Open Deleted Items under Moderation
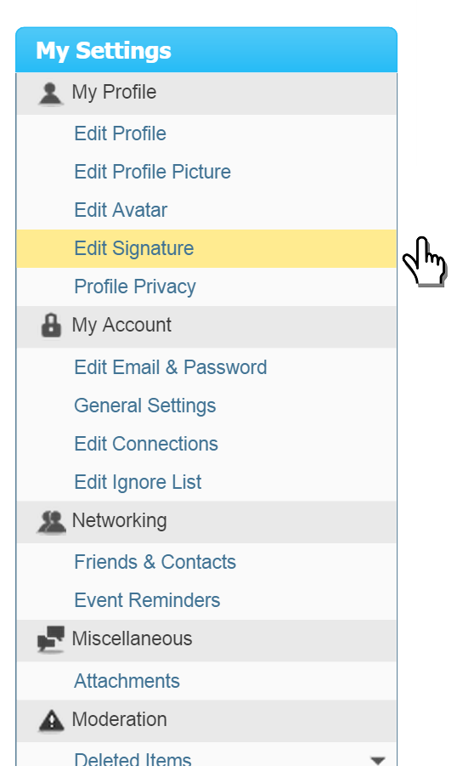Screen dimensions: 457x783 point(133,759)
